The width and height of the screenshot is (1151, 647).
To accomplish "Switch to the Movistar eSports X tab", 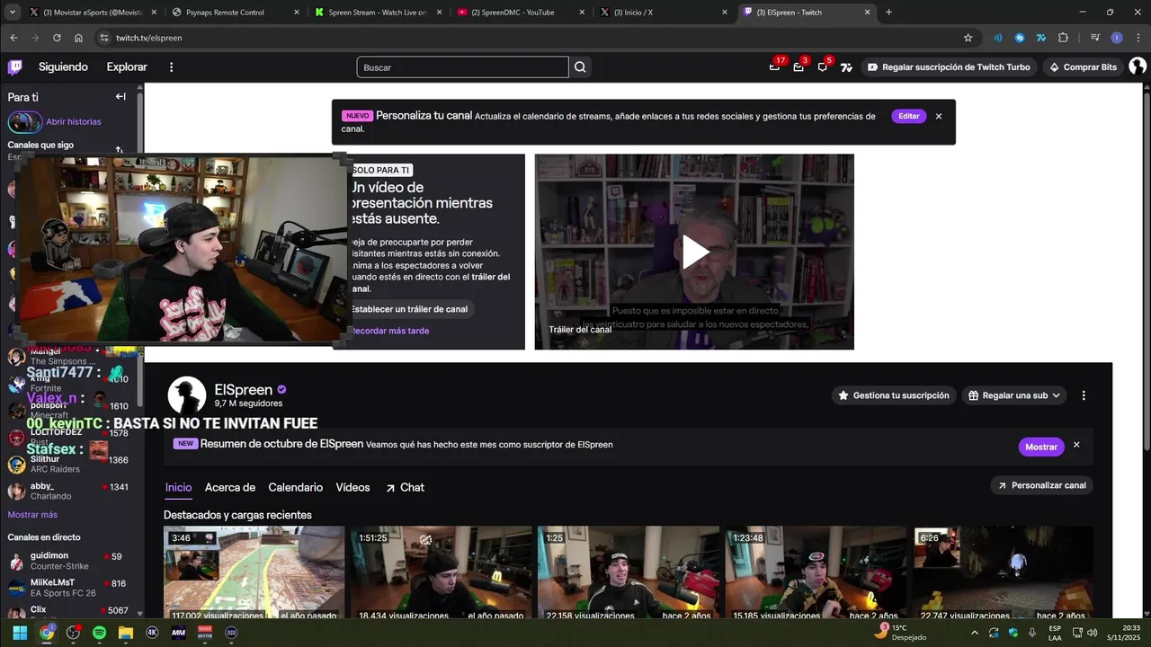I will point(94,13).
